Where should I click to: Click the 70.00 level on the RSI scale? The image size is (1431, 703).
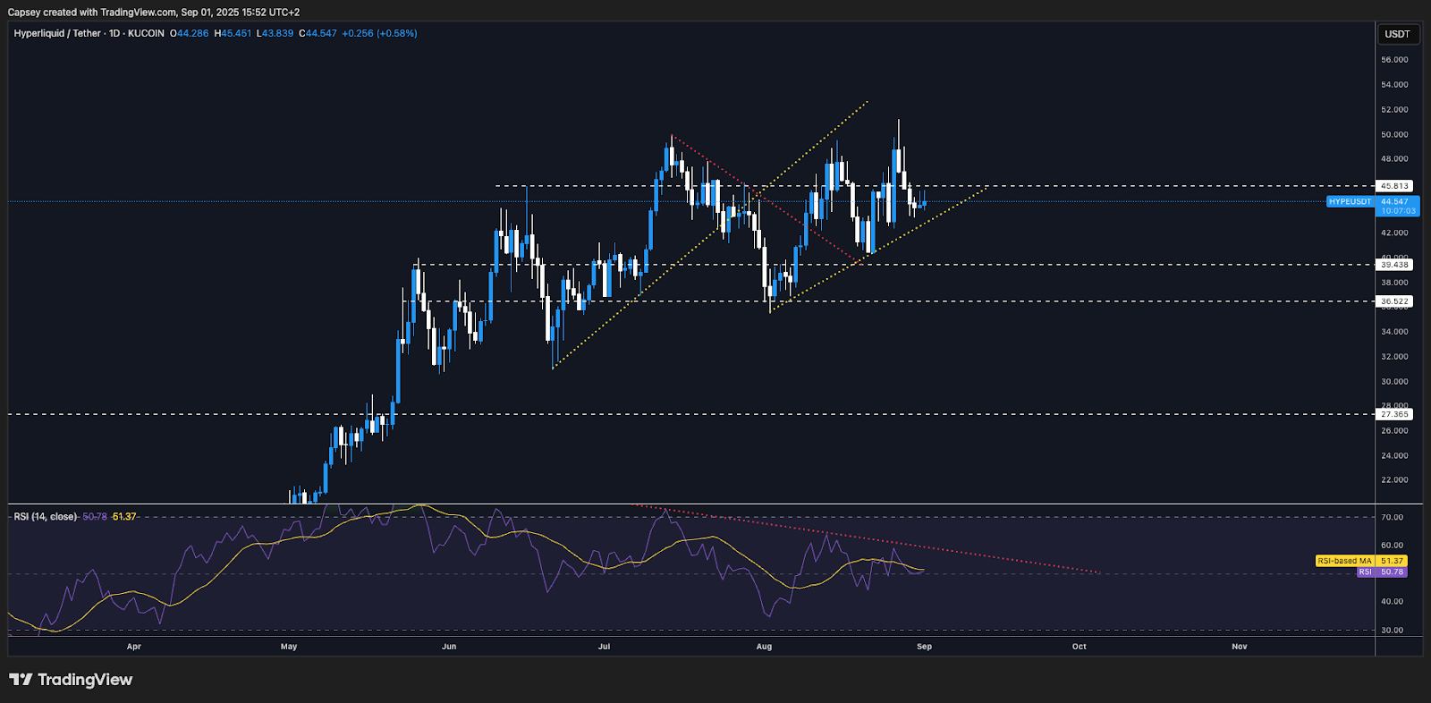click(x=1392, y=517)
